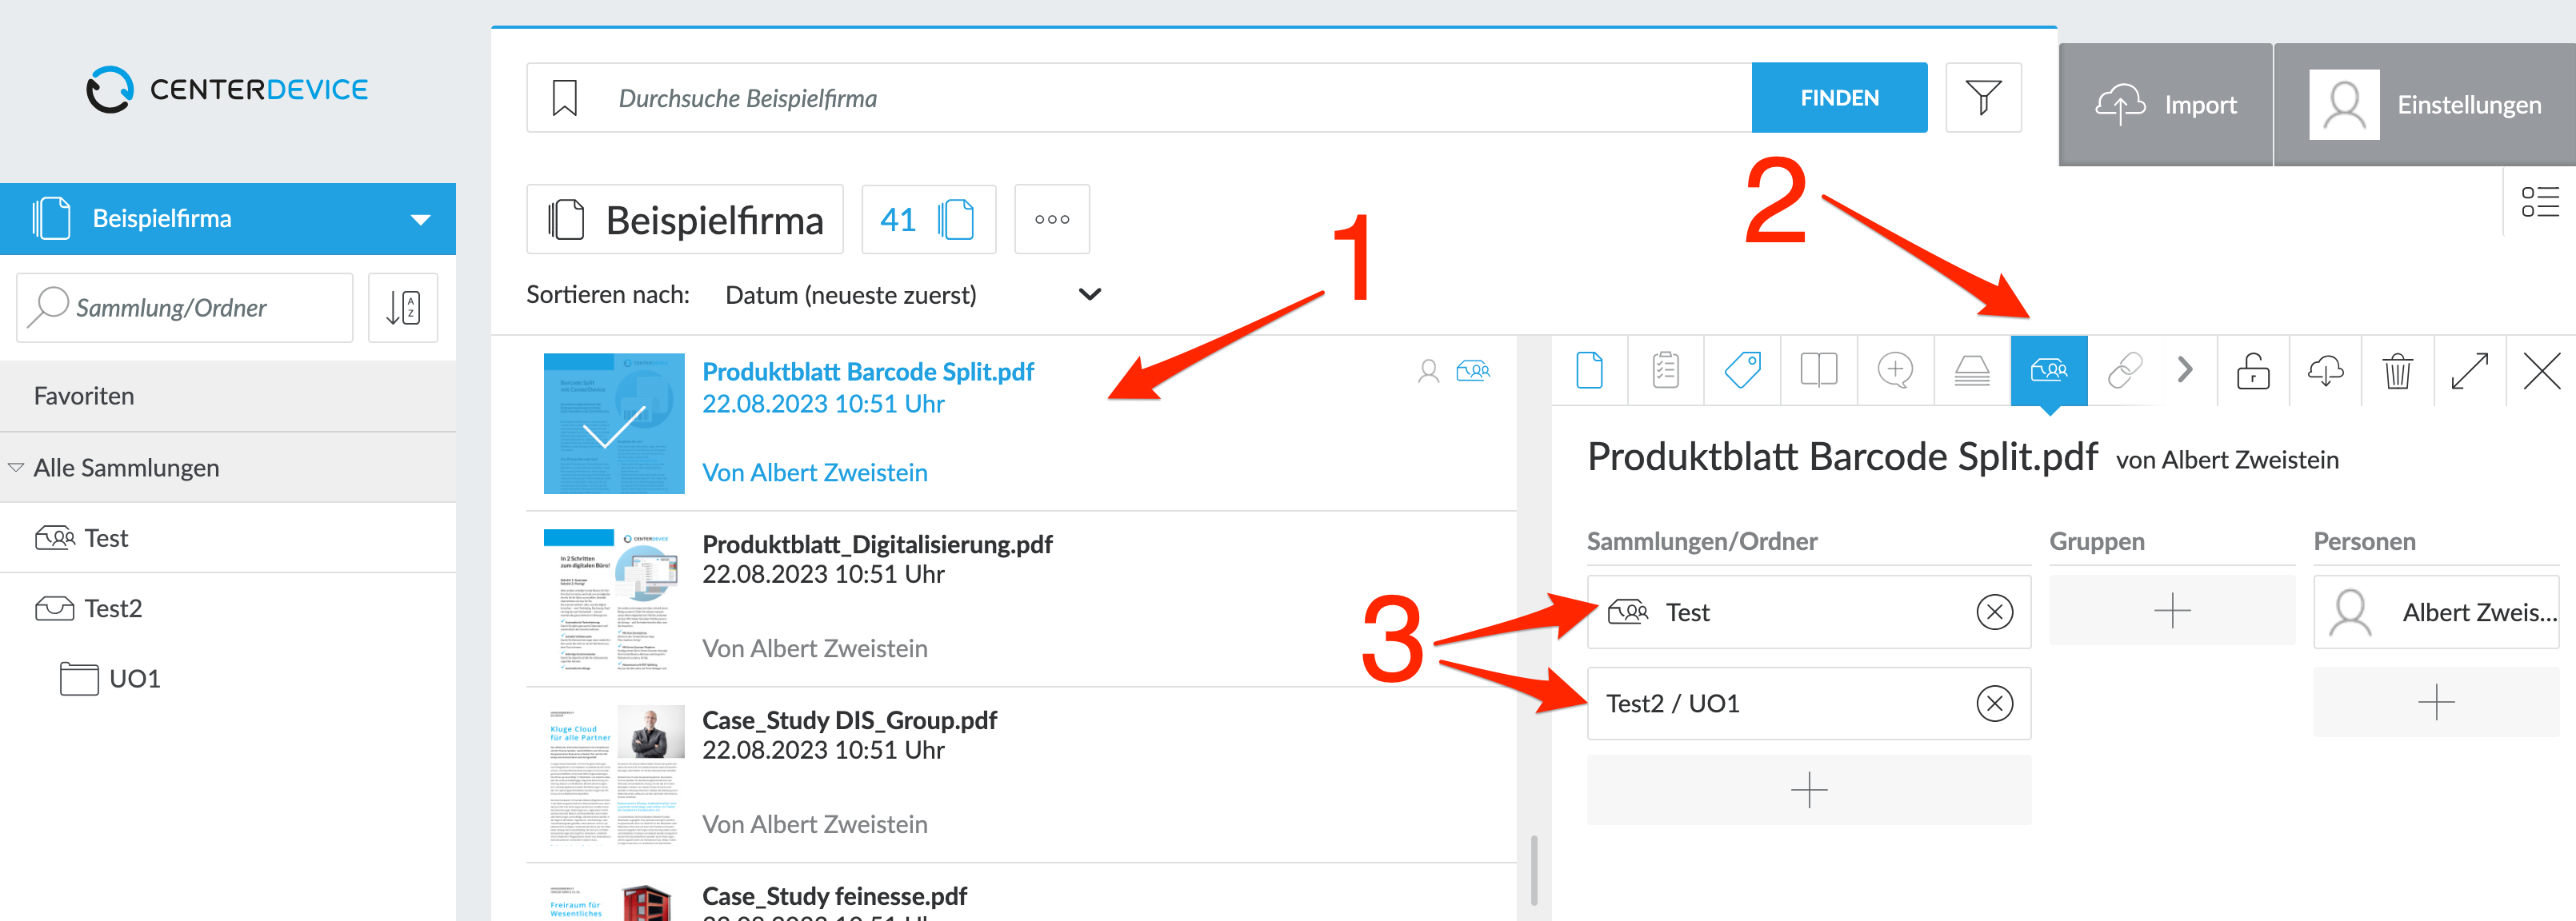Download the document via cloud icon

click(2325, 371)
